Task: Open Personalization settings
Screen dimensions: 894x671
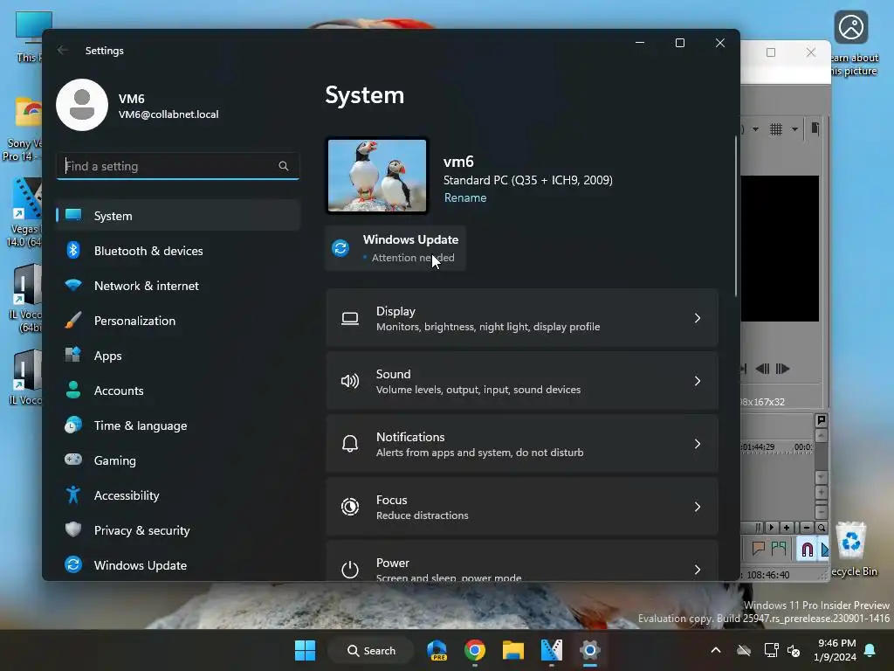Action: pos(178,321)
